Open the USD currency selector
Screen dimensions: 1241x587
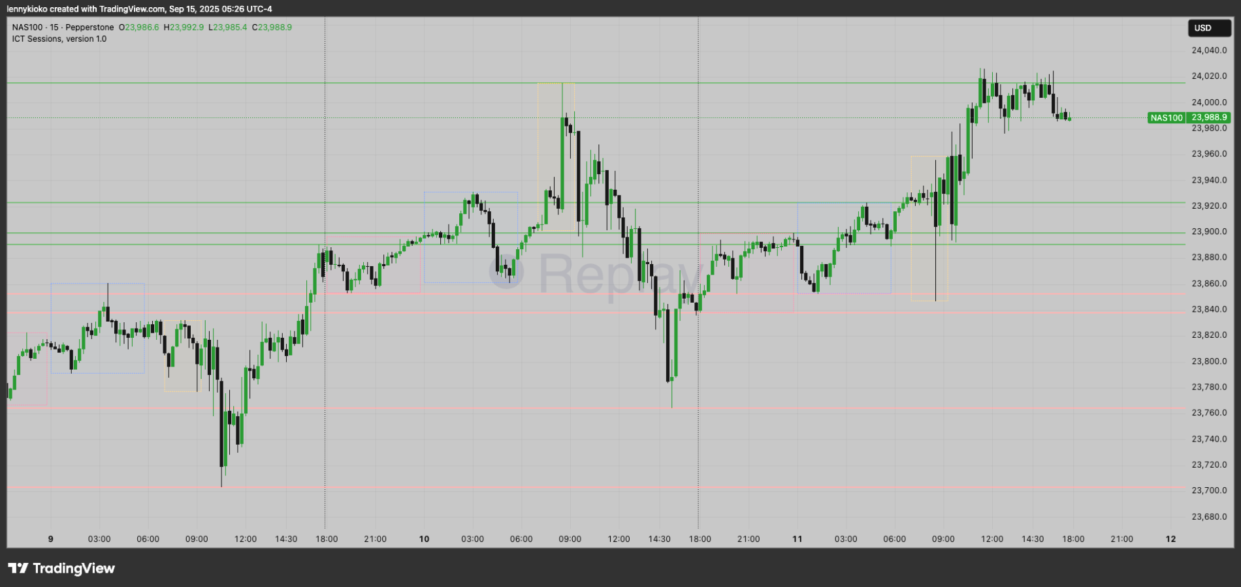point(1208,28)
